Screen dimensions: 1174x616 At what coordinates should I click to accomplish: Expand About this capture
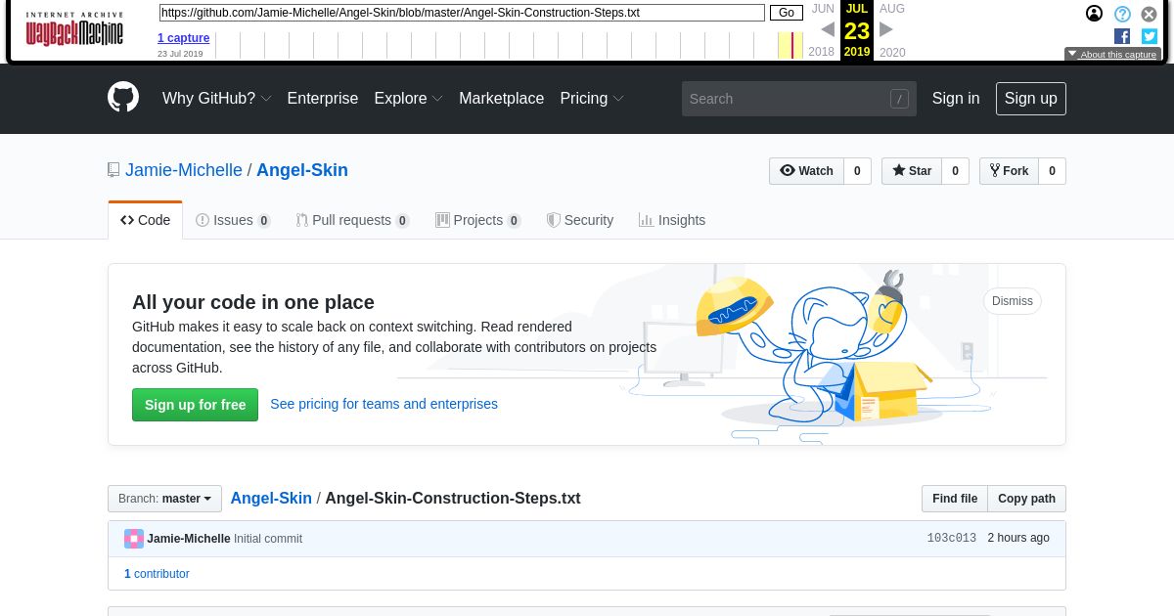point(1112,55)
